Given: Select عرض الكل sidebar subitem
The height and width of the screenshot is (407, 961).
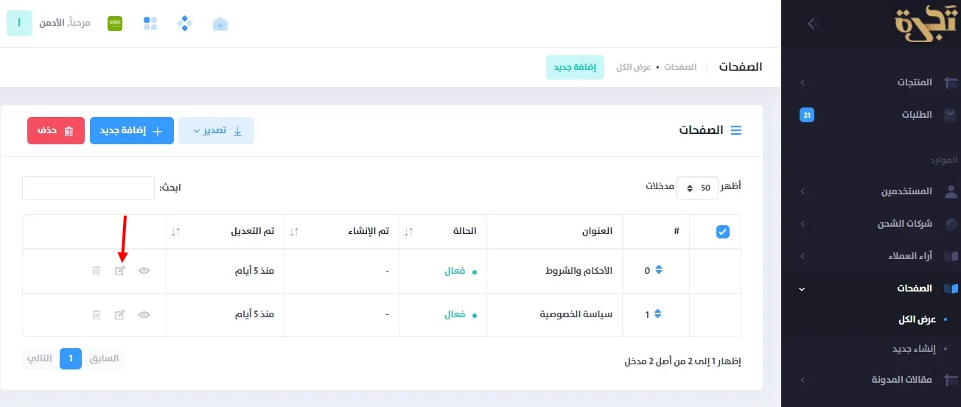Looking at the screenshot, I should 918,319.
